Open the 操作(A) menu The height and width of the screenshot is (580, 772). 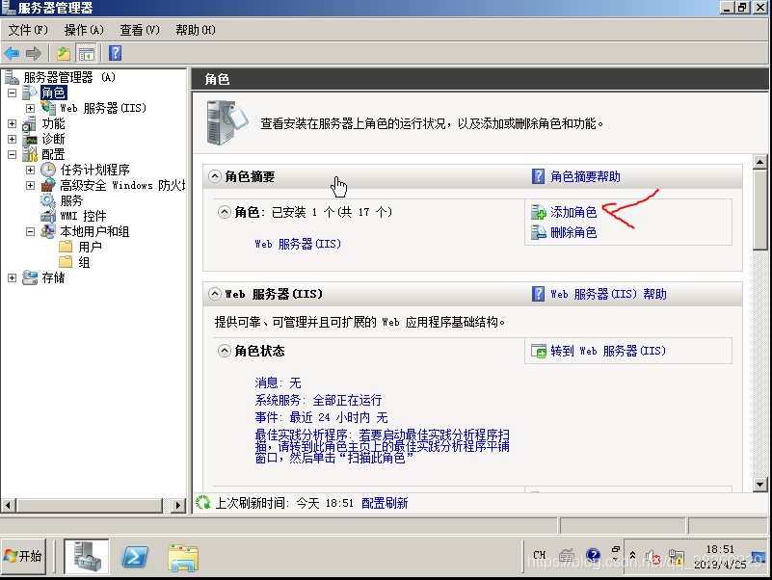(x=84, y=30)
